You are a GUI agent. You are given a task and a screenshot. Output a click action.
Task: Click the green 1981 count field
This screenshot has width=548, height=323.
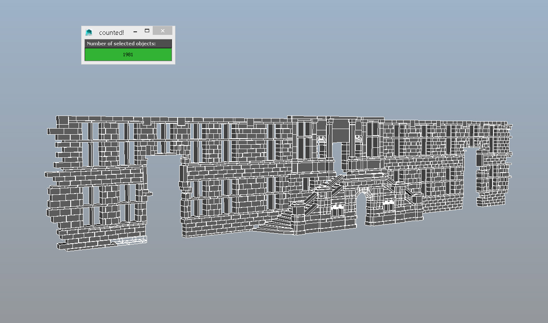coord(128,54)
